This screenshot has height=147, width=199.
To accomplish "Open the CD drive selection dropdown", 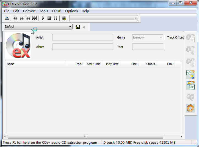I will tap(104, 18).
